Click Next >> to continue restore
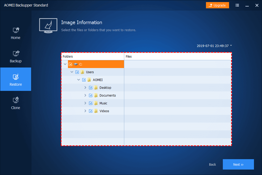The image size is (262, 175). (238, 164)
